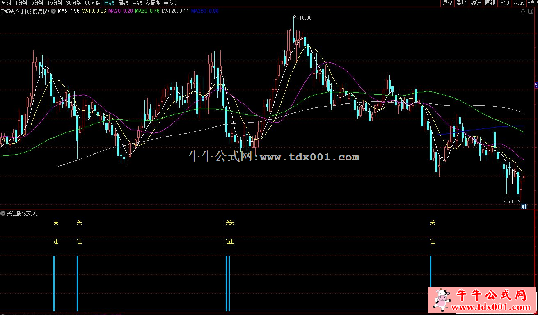This screenshot has width=538, height=315.
Task: Select the 15分钟 period tab
Action: [x=55, y=3]
